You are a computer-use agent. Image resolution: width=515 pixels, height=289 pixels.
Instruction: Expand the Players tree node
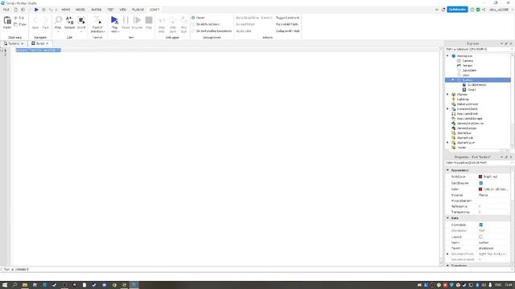pyautogui.click(x=447, y=95)
